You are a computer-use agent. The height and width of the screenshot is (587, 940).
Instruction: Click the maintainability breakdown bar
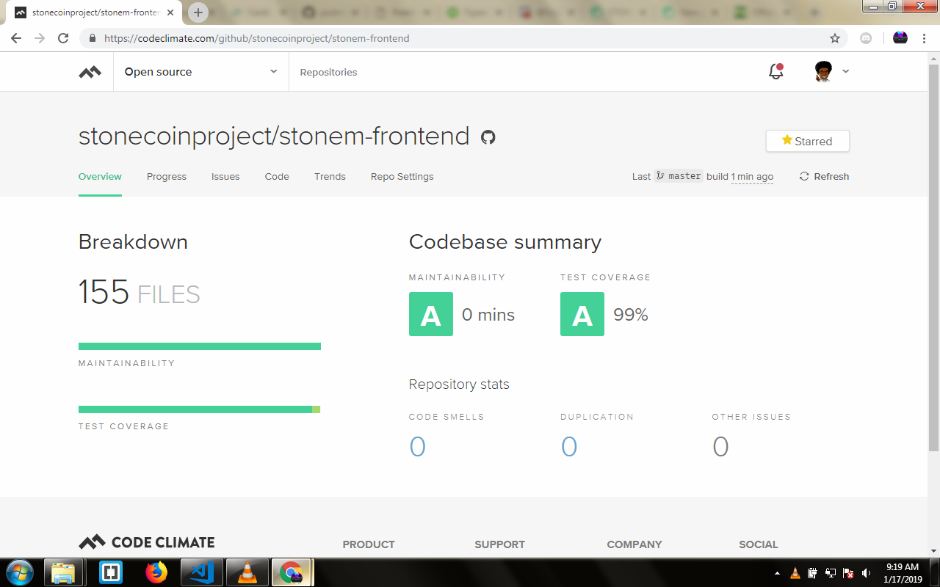[x=200, y=346]
